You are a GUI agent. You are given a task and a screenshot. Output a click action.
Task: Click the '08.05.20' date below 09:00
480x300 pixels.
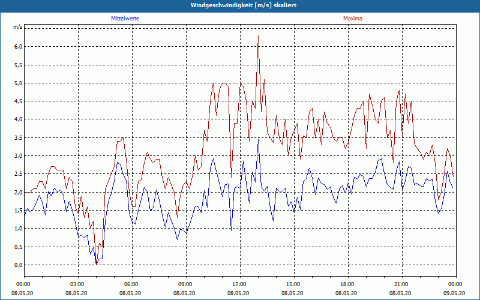pos(184,293)
